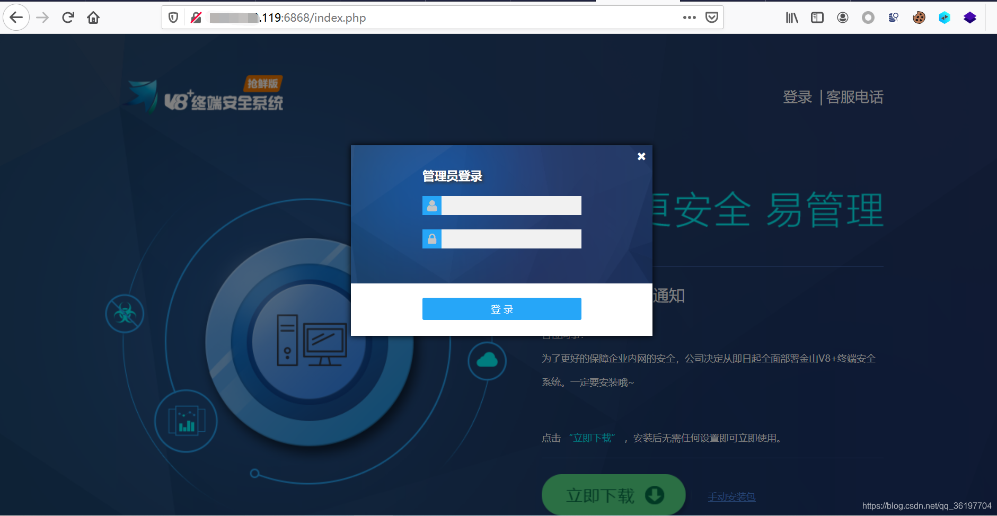Click the padlock password icon
The height and width of the screenshot is (516, 997).
432,239
